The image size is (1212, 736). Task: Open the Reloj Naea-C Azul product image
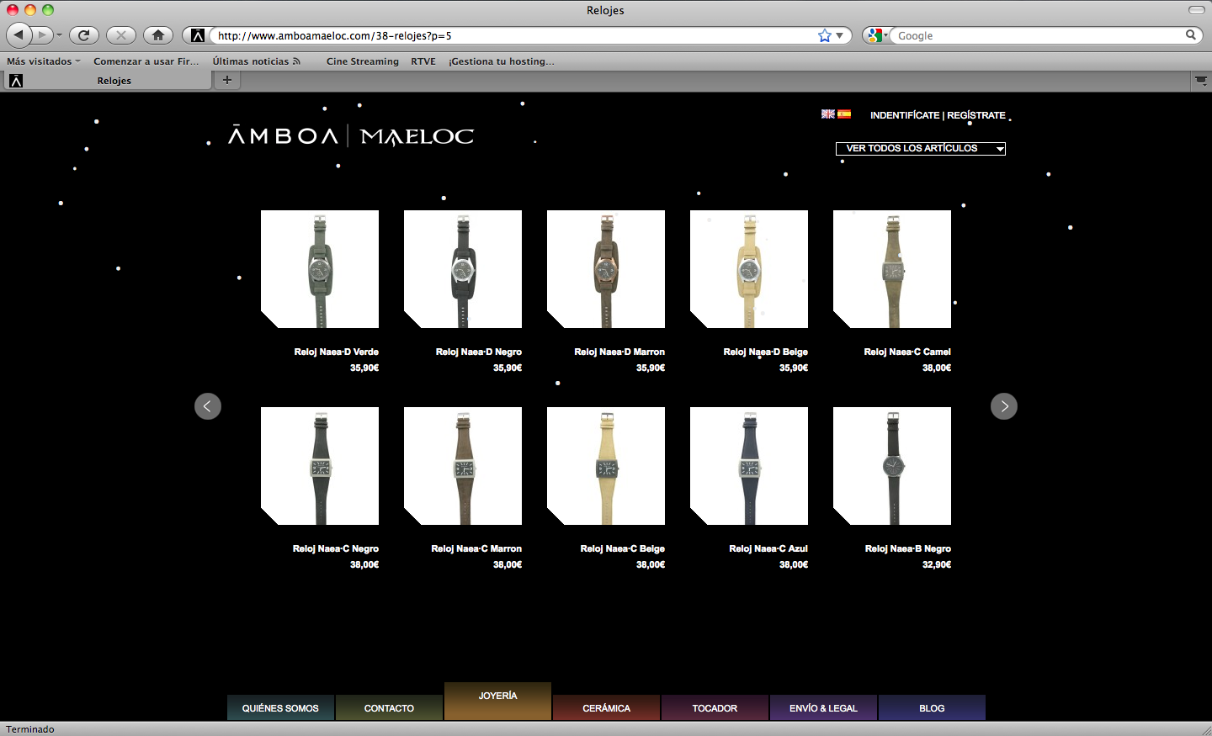(749, 466)
